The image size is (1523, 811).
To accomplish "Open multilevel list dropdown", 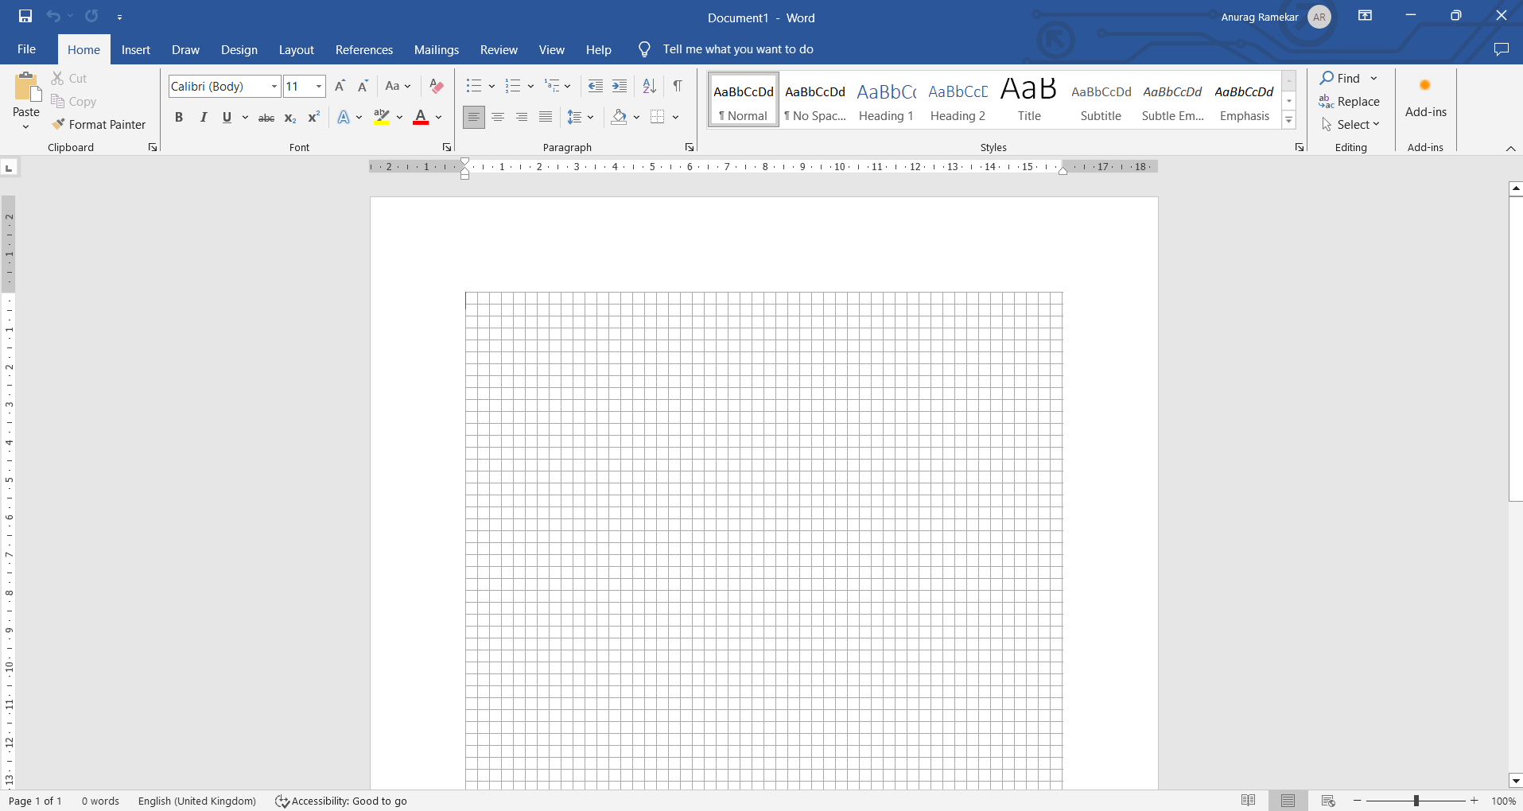I will coord(567,86).
